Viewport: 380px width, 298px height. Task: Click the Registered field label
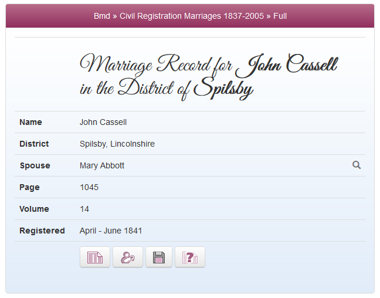point(42,231)
